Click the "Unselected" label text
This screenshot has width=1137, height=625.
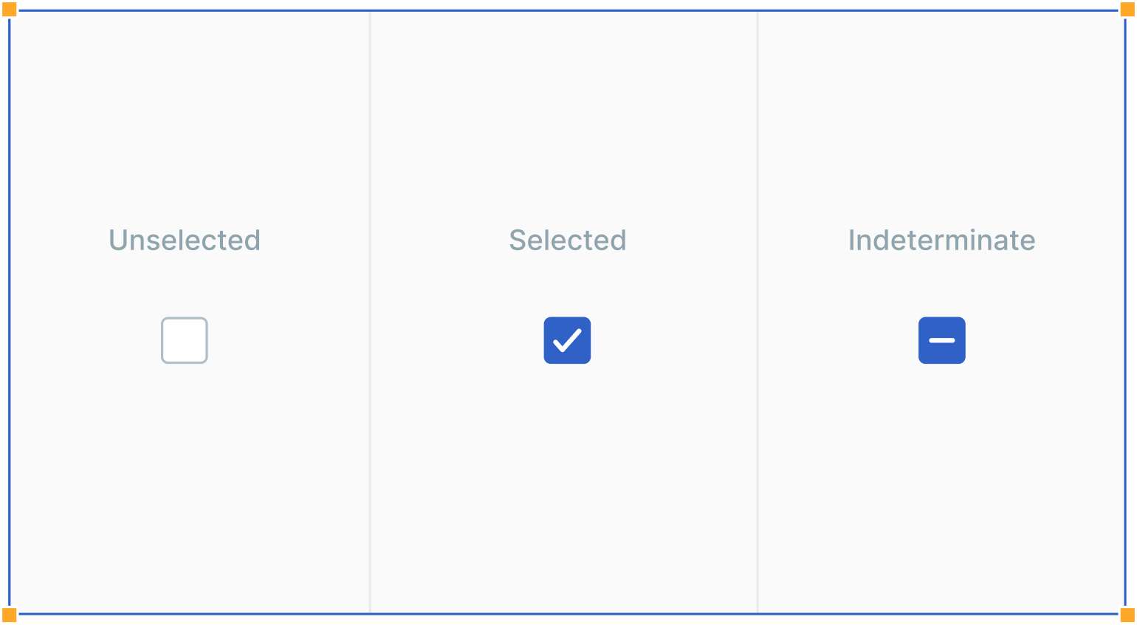[x=185, y=241]
